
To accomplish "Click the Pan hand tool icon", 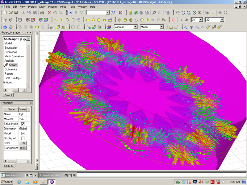I will (178, 13).
